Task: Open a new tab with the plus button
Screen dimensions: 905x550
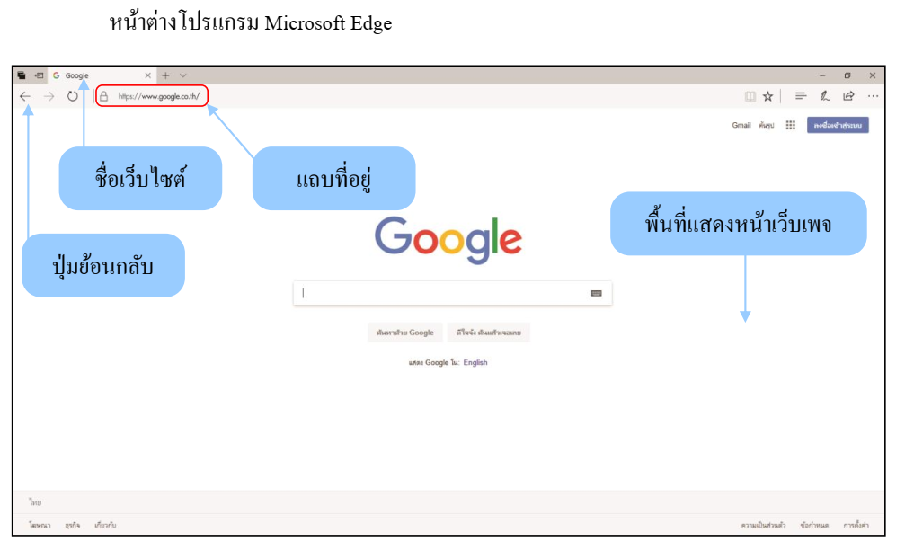Action: click(166, 75)
